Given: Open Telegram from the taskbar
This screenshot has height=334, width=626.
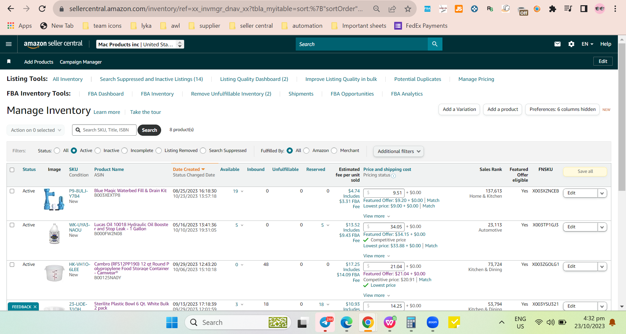Looking at the screenshot, I should (325, 323).
